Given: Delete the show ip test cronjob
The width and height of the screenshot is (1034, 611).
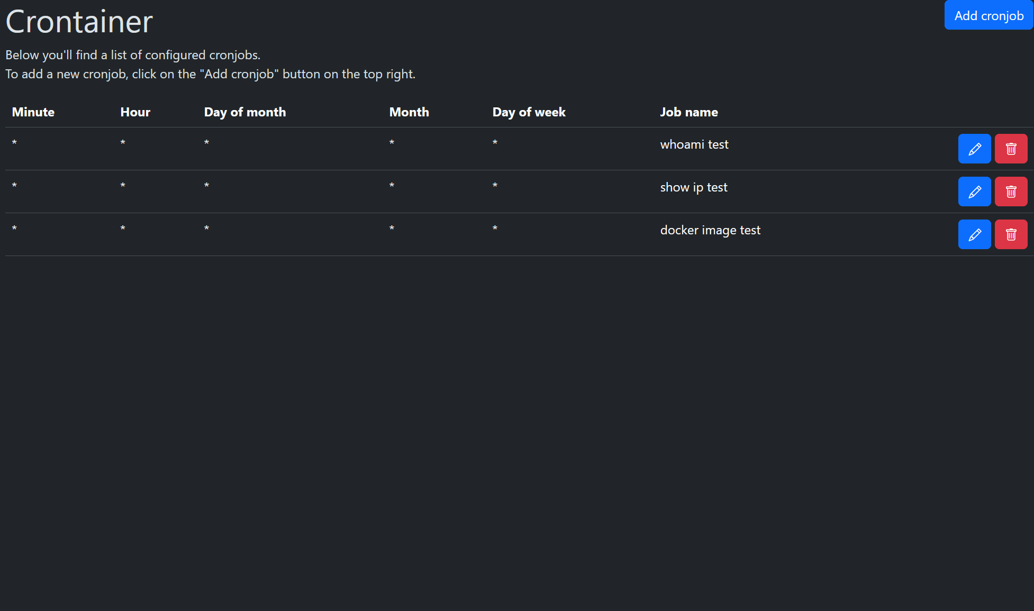Looking at the screenshot, I should click(x=1011, y=191).
